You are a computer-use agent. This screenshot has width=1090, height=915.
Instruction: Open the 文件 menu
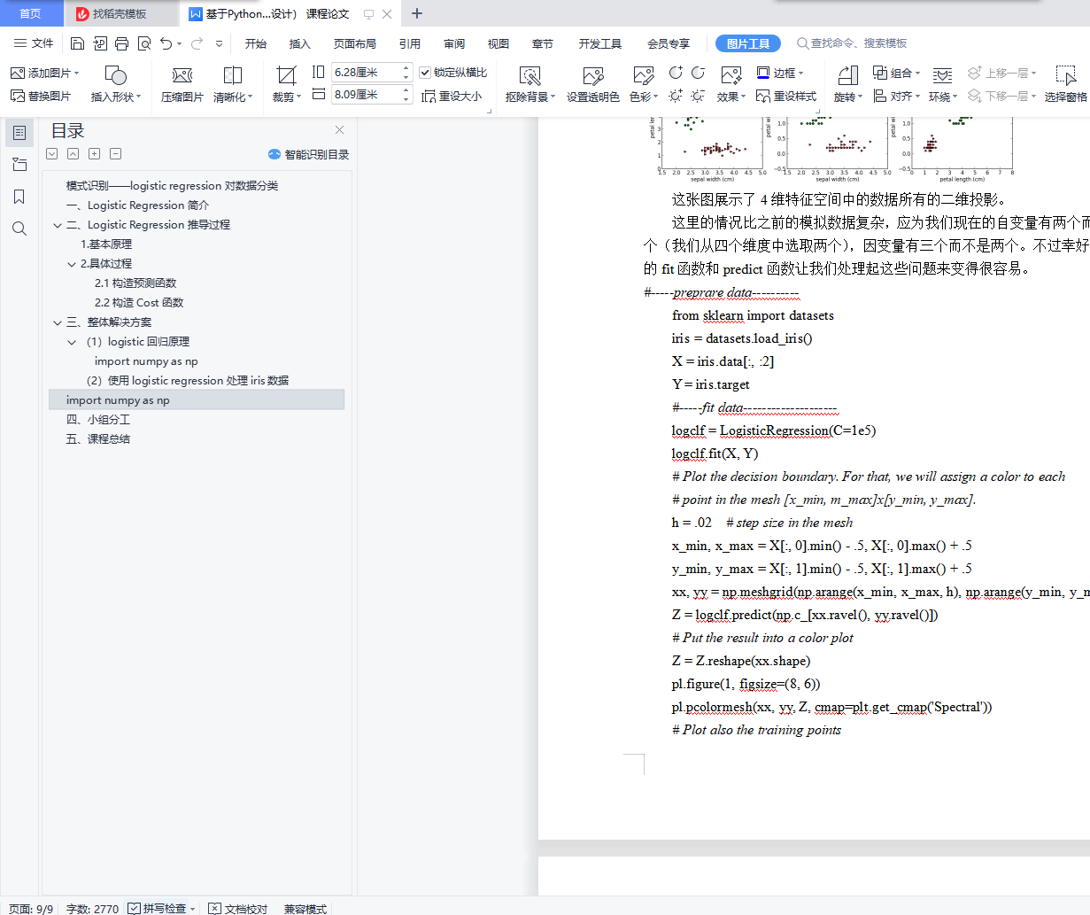(34, 43)
